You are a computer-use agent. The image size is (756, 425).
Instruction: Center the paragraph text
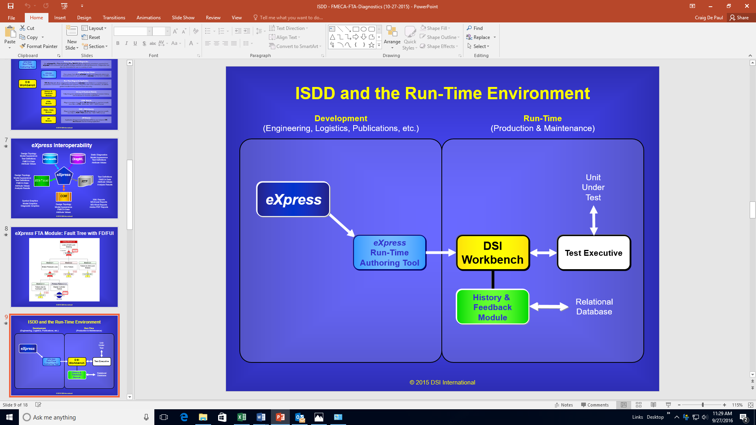click(217, 43)
